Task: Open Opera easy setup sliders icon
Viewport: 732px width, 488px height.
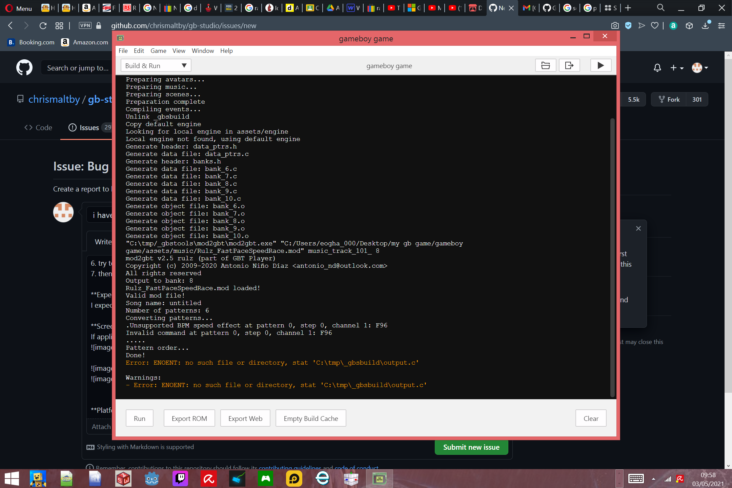Action: [721, 25]
